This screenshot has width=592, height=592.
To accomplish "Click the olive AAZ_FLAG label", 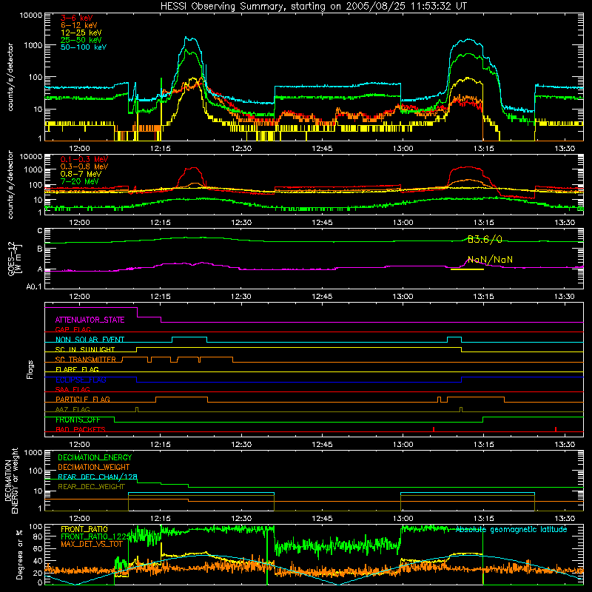I will pyautogui.click(x=73, y=409).
